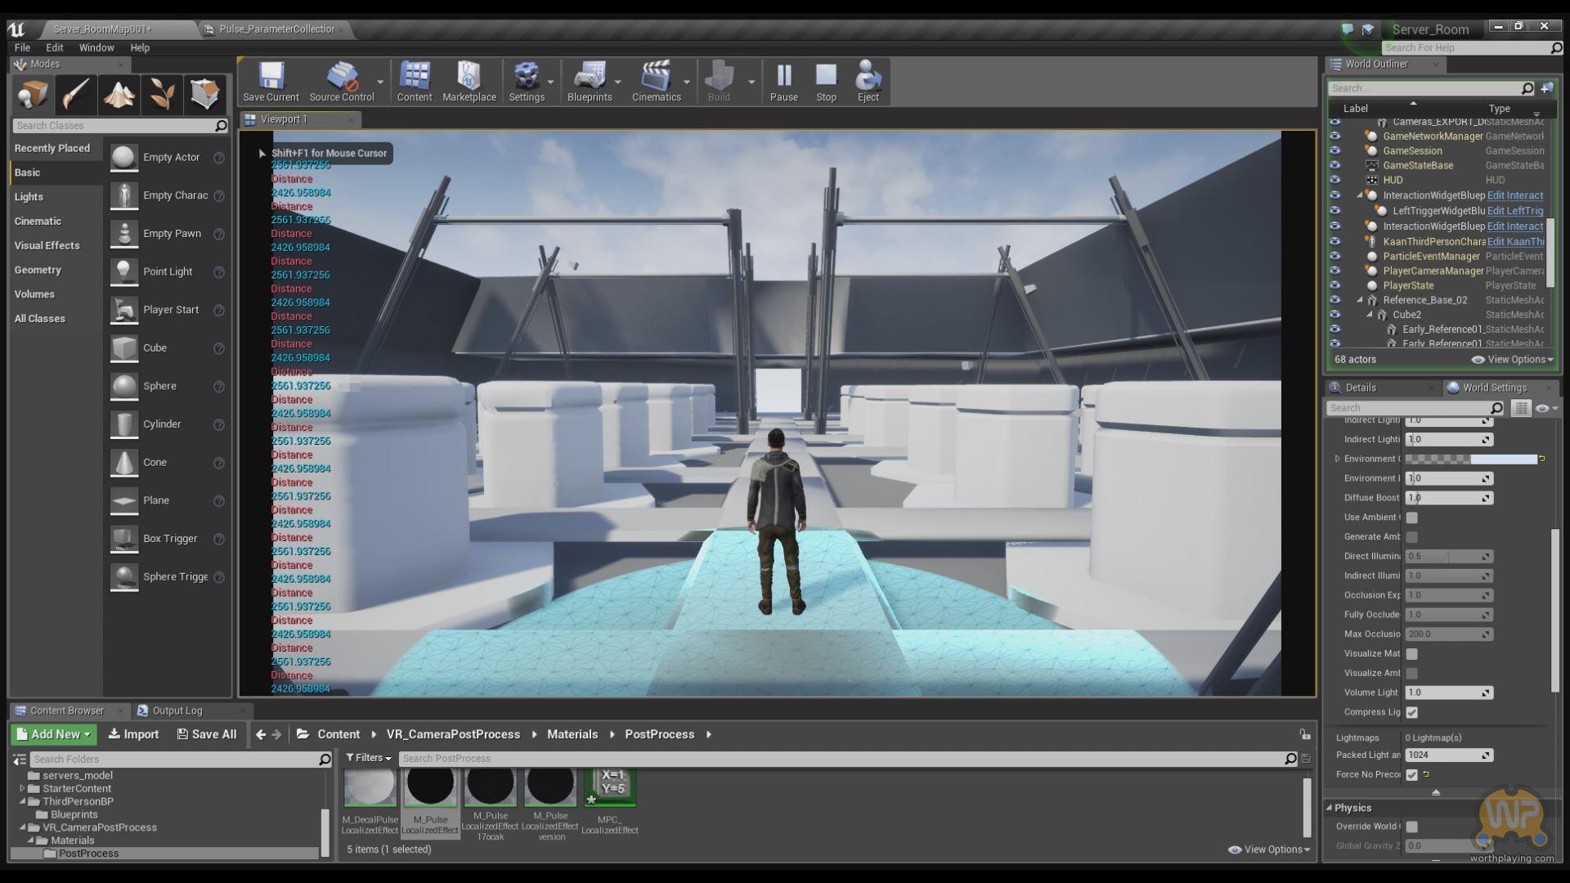Enable Use Ambient Occlusion checkbox

click(x=1412, y=518)
